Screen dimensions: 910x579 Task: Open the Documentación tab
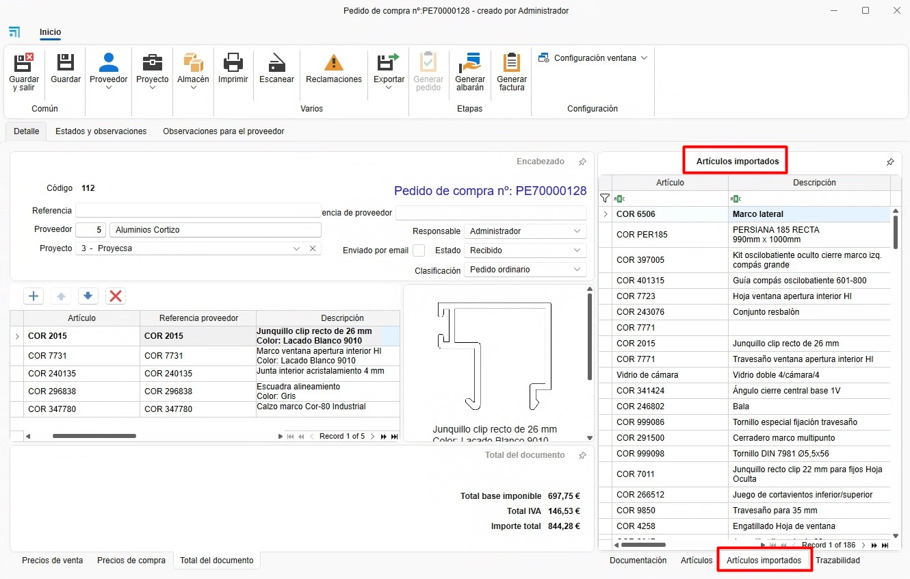pyautogui.click(x=638, y=561)
